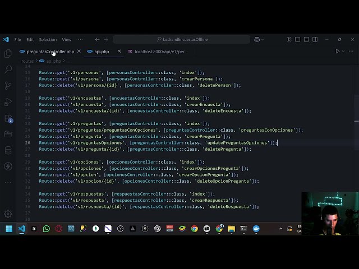The image size is (359, 269).
Task: Place cursor on line 26 updatePreguntasOpciones
Action: pyautogui.click(x=237, y=143)
